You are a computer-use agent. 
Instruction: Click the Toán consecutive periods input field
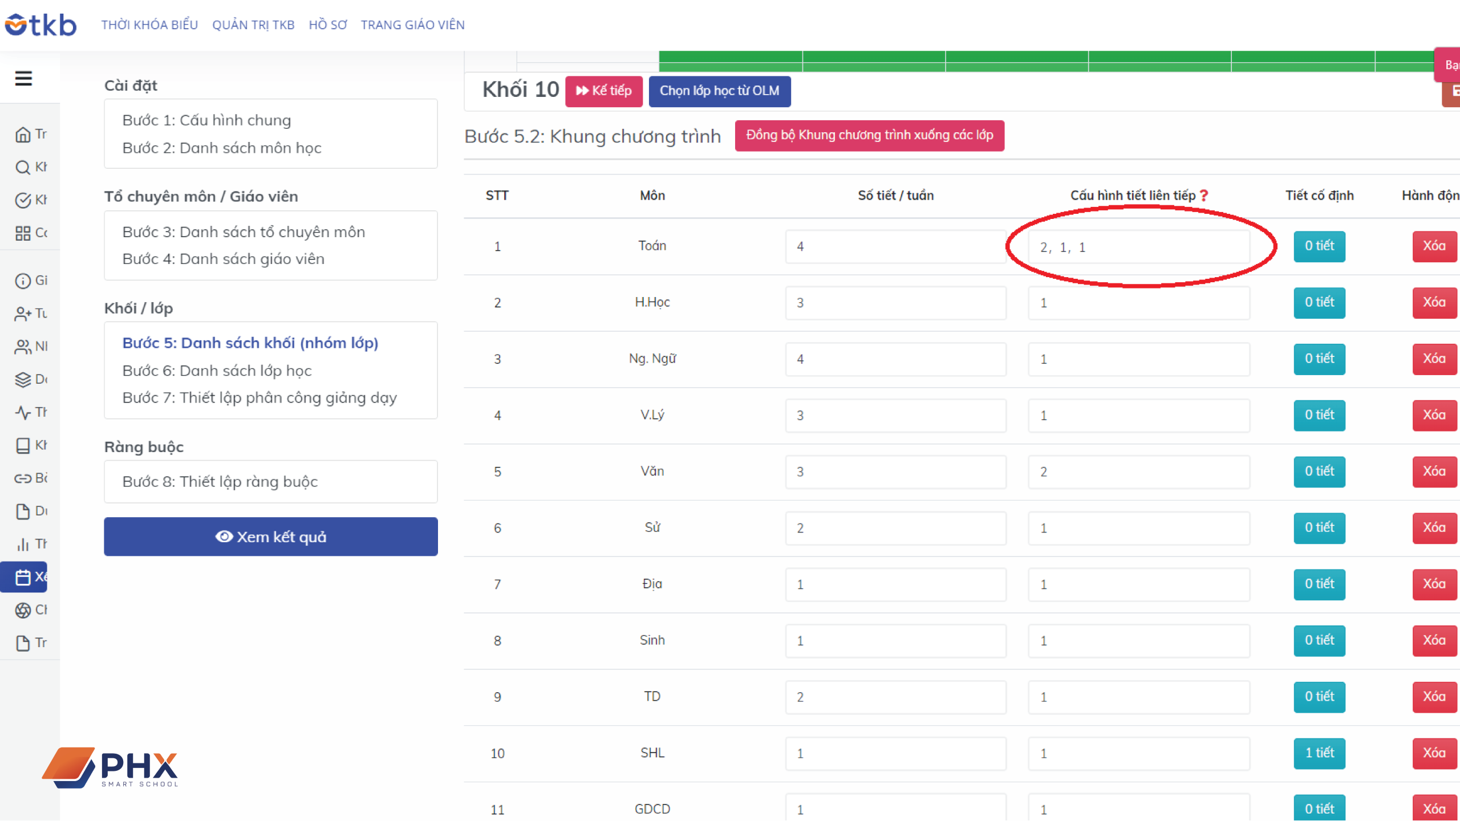[1138, 247]
